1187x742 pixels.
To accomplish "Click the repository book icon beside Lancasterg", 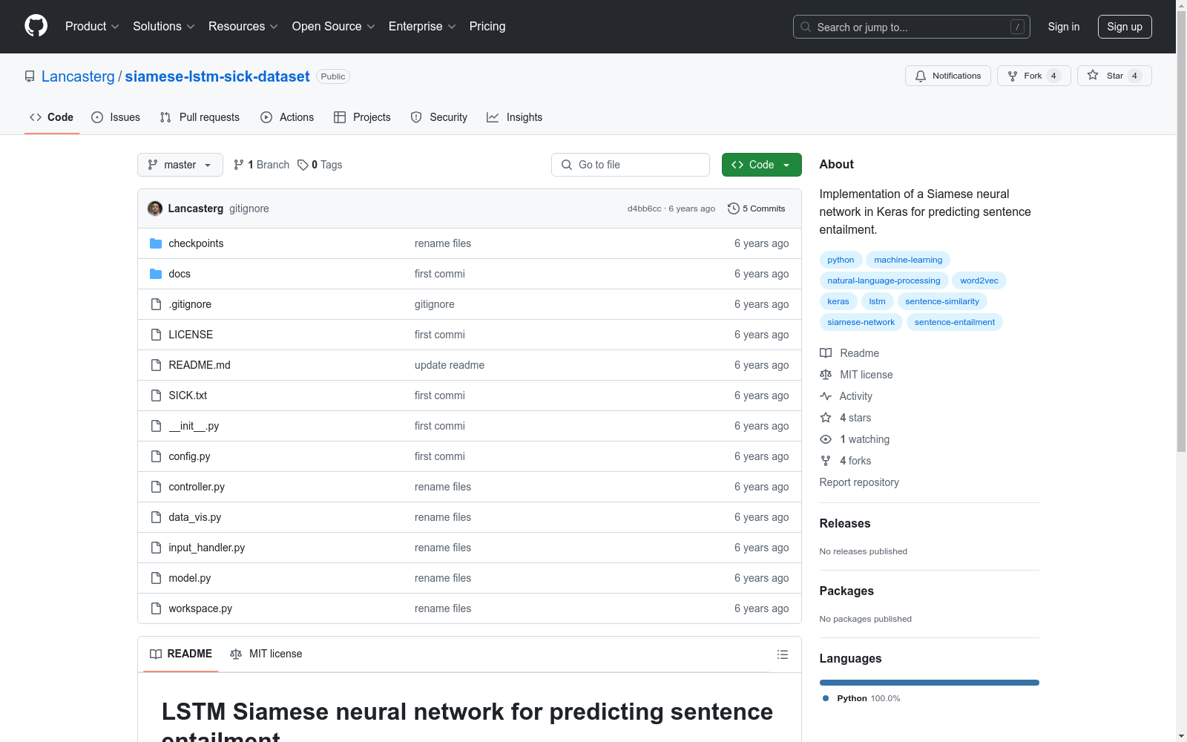I will (x=30, y=76).
